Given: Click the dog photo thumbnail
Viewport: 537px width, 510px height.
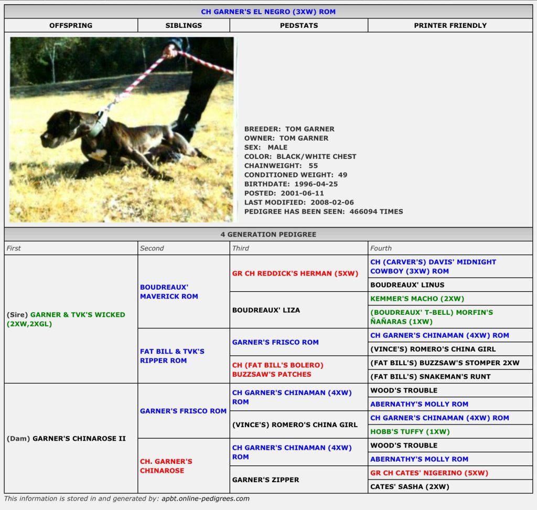Looking at the screenshot, I should [x=122, y=129].
